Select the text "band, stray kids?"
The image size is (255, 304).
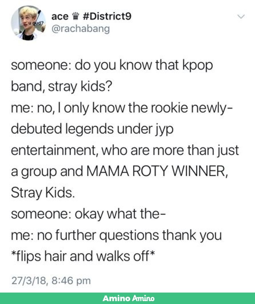pyautogui.click(x=61, y=87)
